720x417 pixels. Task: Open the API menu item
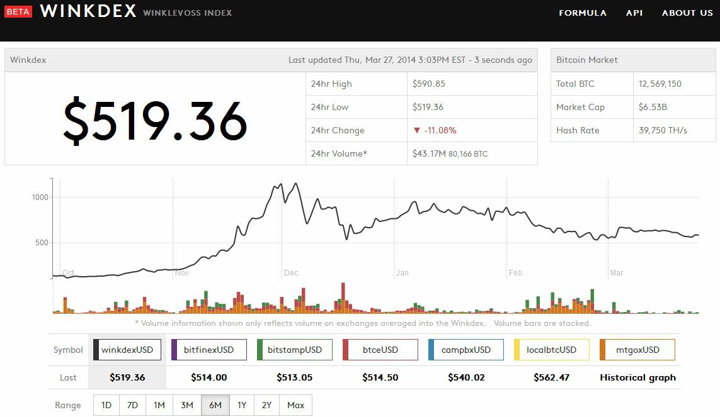pyautogui.click(x=634, y=13)
